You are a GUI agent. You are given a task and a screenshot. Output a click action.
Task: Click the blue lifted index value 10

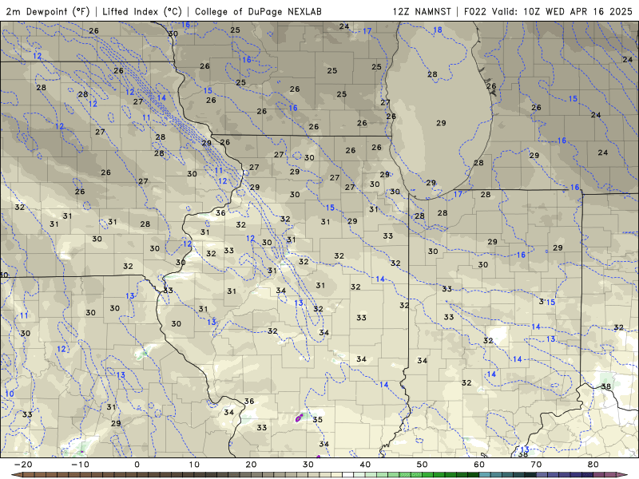point(10,394)
